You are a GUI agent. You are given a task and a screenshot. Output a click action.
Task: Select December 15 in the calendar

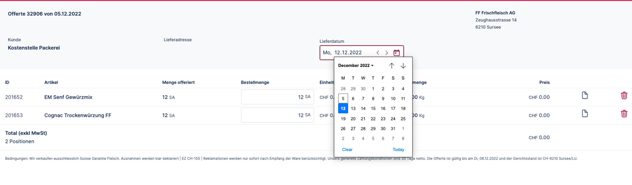(373, 109)
